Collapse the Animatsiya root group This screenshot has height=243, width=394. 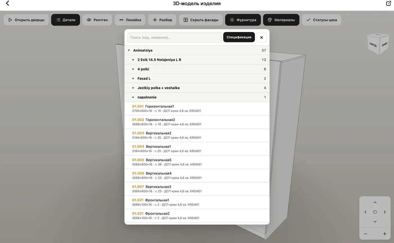(x=197, y=50)
